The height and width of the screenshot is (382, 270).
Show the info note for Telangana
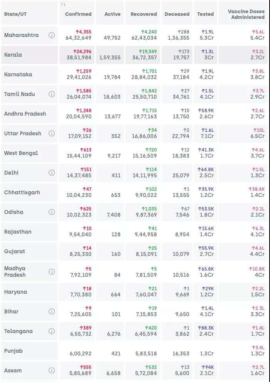coord(51,331)
